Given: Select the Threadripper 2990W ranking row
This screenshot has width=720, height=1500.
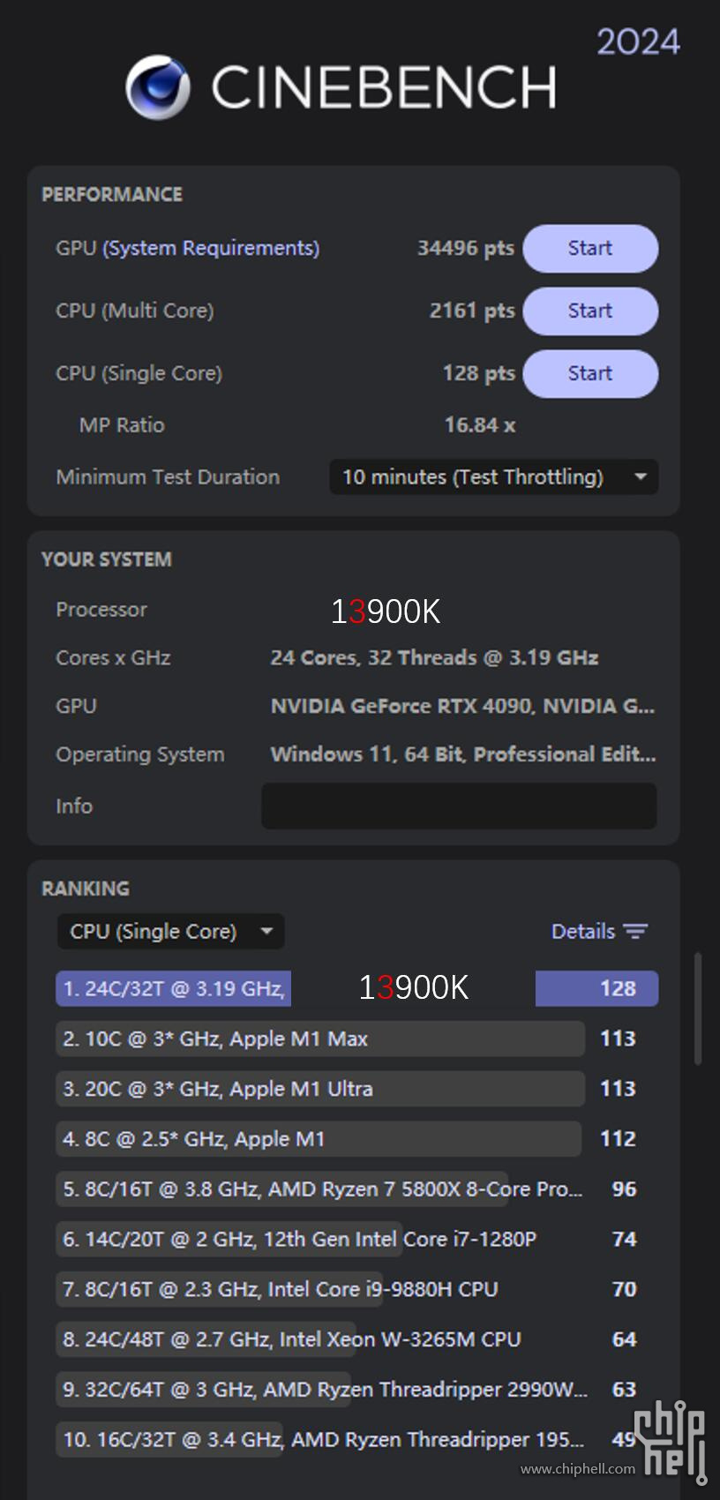Looking at the screenshot, I should coord(324,1390).
